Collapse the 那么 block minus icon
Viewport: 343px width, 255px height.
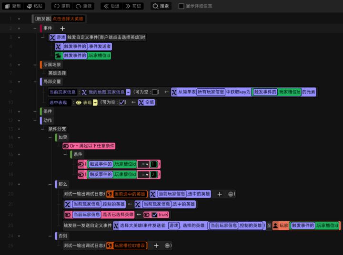pos(50,184)
